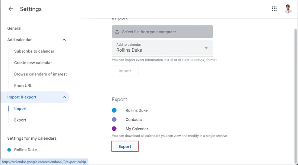Go back using the arrow icon
The width and height of the screenshot is (298, 165).
[x=11, y=9]
